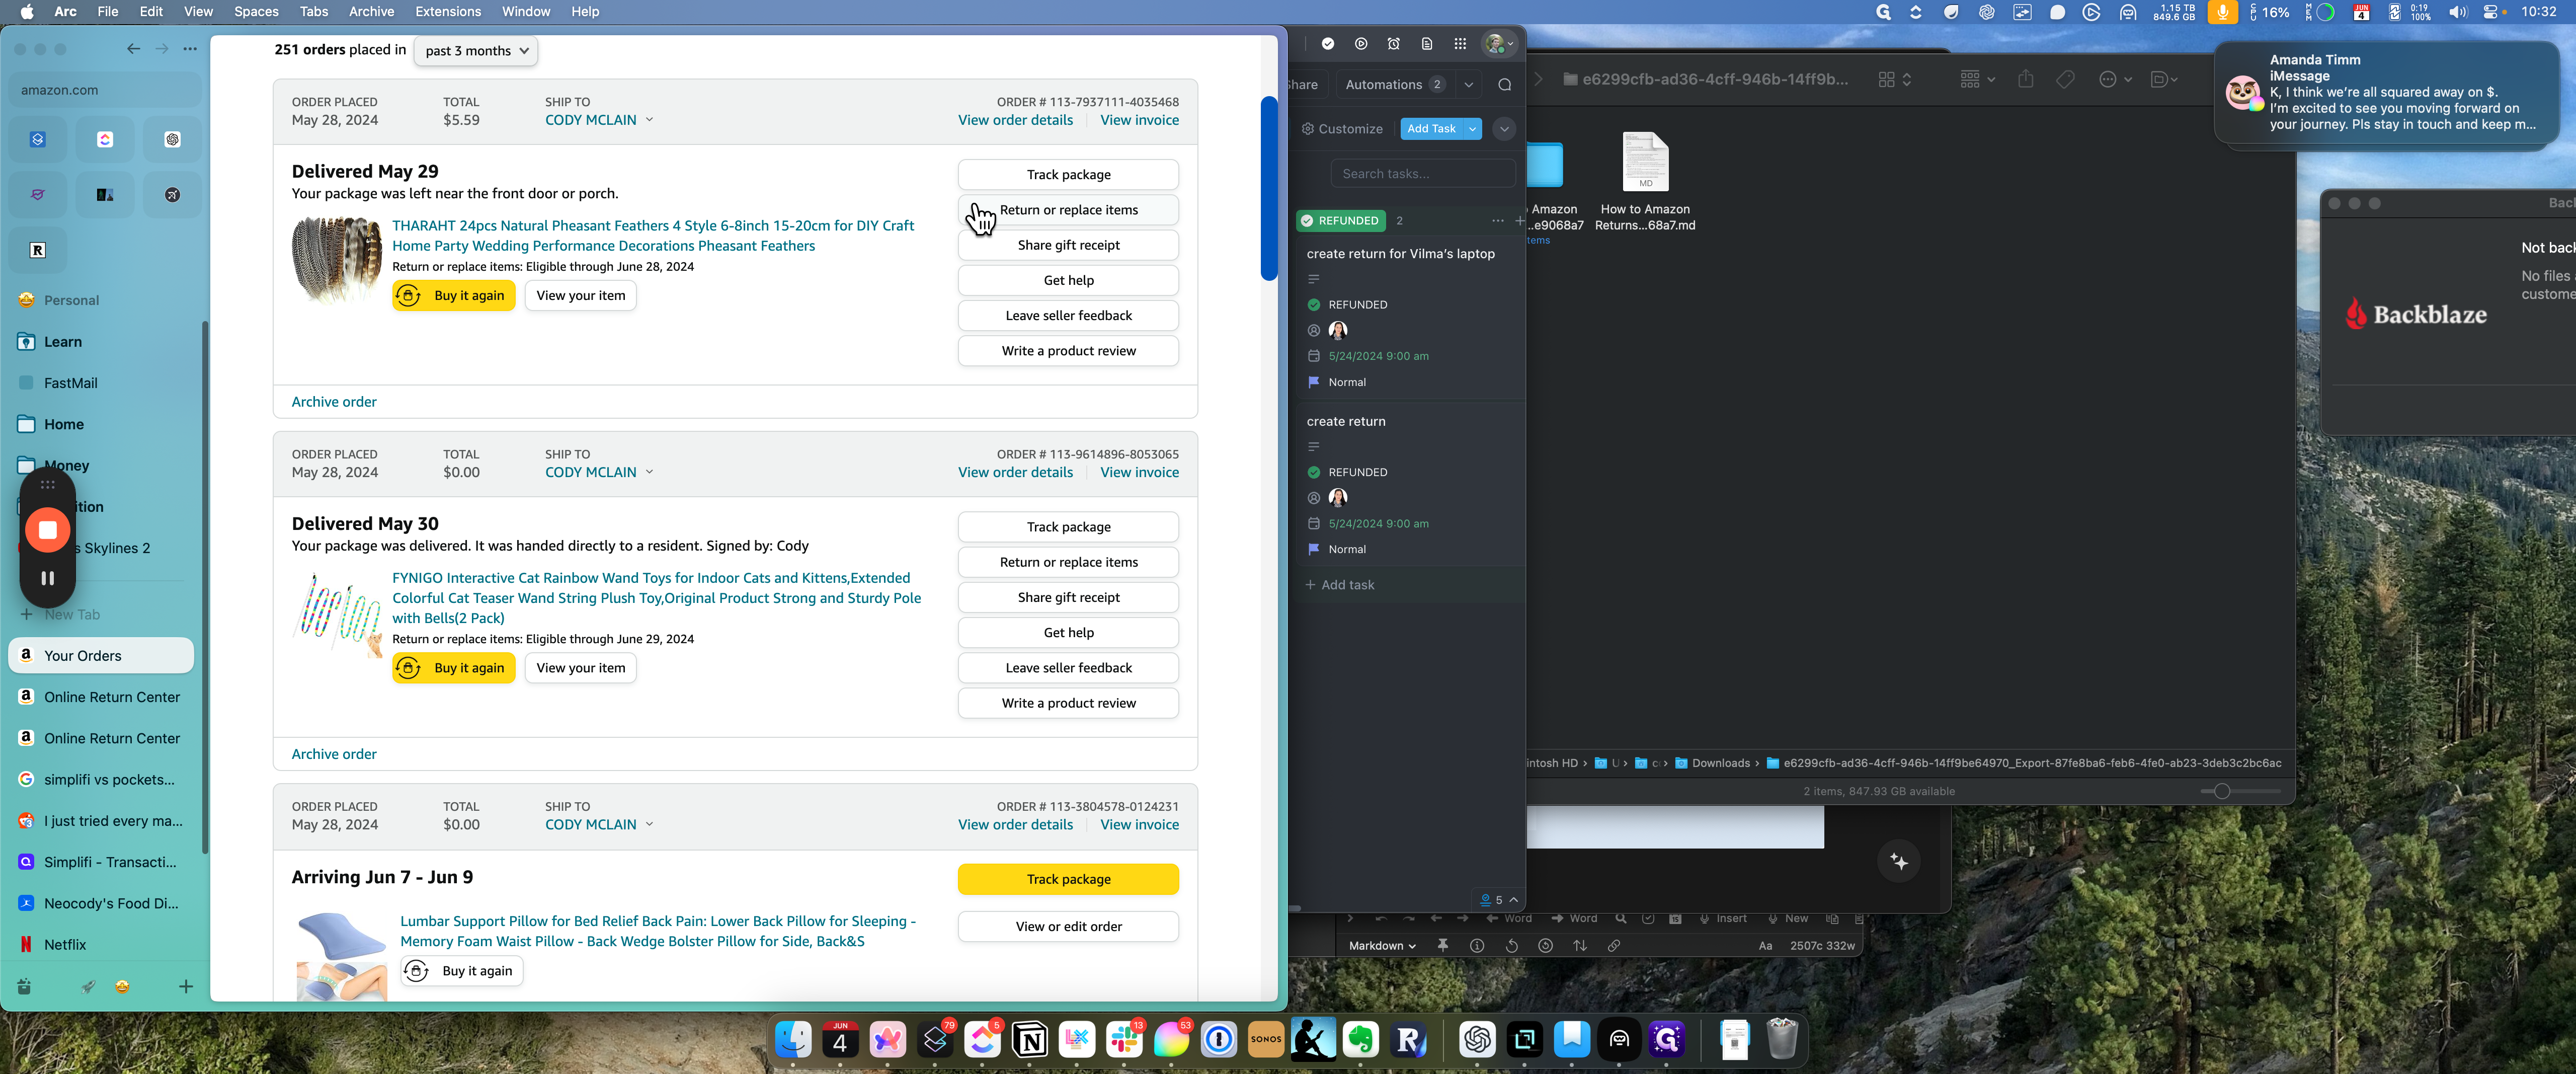The width and height of the screenshot is (2576, 1074).
Task: Open ClickUp user avatar dropdown
Action: point(1499,44)
